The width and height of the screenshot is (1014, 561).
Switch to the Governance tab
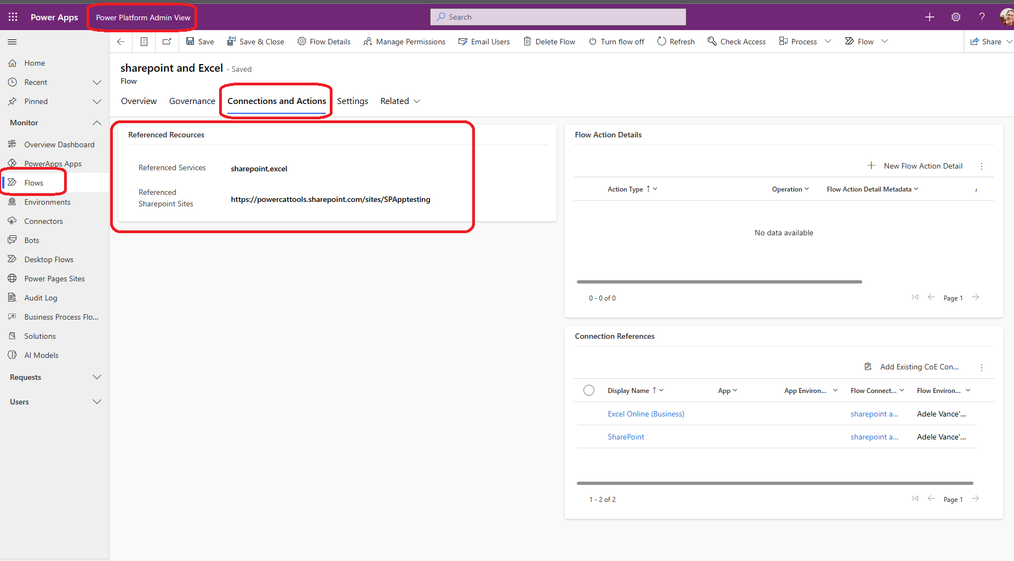pyautogui.click(x=192, y=101)
